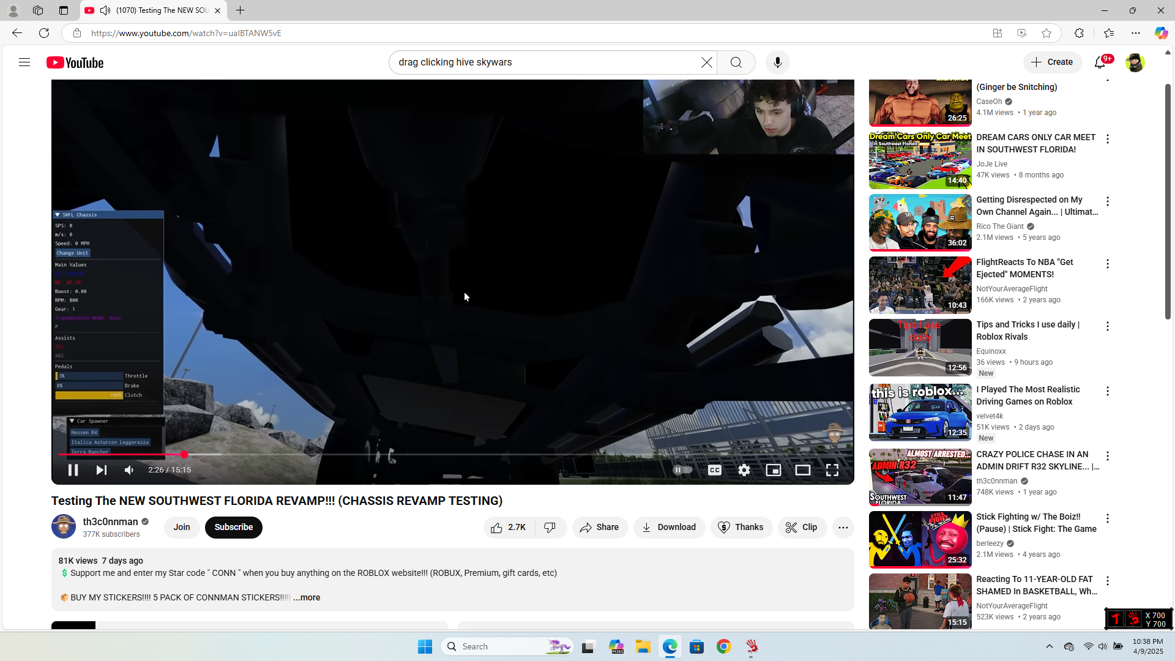
Task: Open options for Crazy Police Chase video
Action: [1108, 456]
